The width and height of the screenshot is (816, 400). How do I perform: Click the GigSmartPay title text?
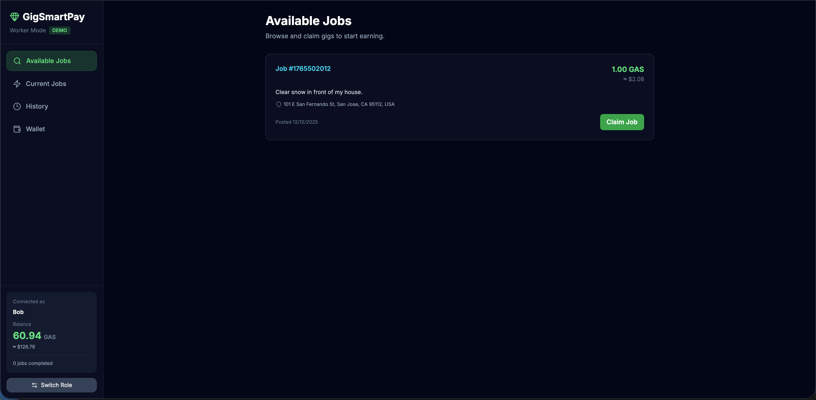[53, 17]
